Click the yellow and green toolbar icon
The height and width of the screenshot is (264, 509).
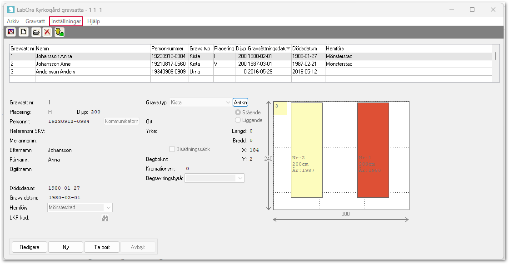[x=60, y=32]
